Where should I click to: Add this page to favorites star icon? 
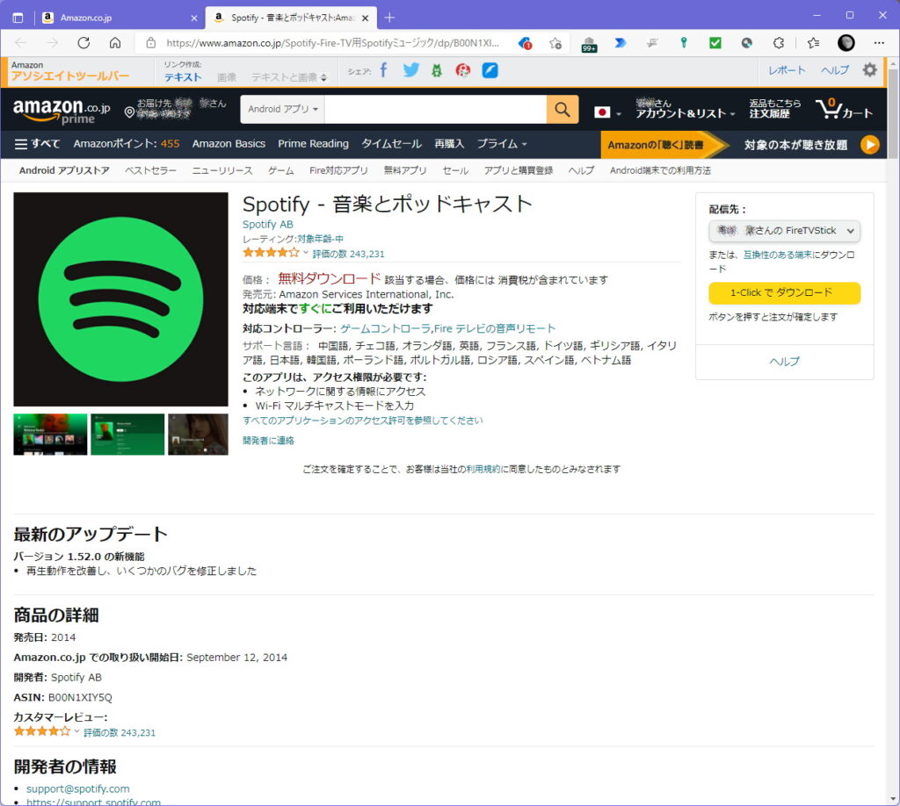pos(555,43)
